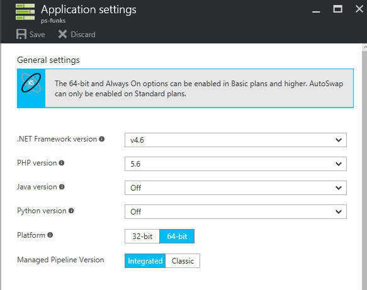Maximize the Application settings blade

click(338, 9)
